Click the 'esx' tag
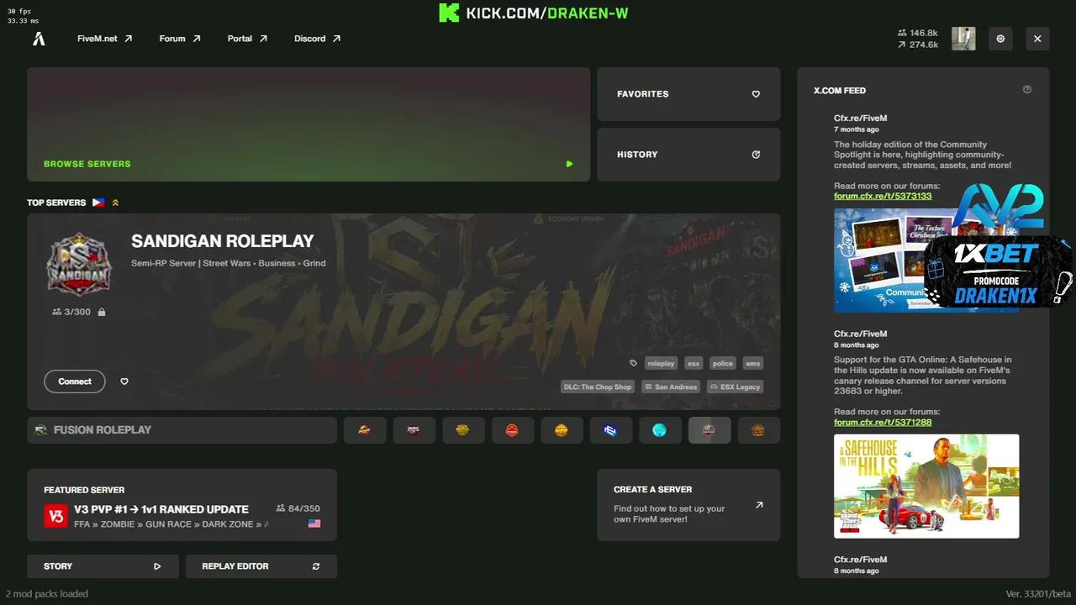Screen dimensions: 1076x605 point(694,364)
